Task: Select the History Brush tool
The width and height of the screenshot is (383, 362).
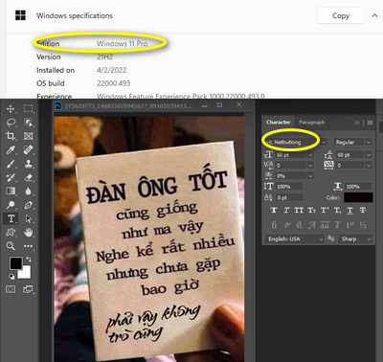Action: click(11, 177)
